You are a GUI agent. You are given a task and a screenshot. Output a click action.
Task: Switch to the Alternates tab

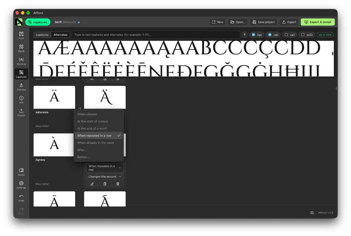point(60,35)
